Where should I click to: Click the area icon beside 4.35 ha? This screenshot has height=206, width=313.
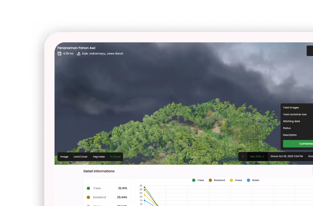(59, 53)
